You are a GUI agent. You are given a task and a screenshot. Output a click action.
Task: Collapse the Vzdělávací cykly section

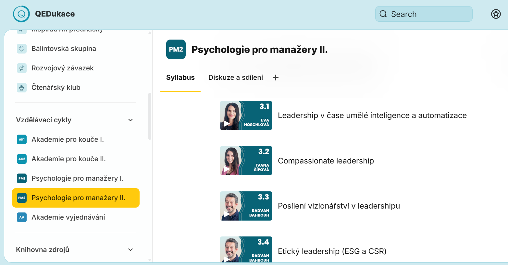(130, 120)
